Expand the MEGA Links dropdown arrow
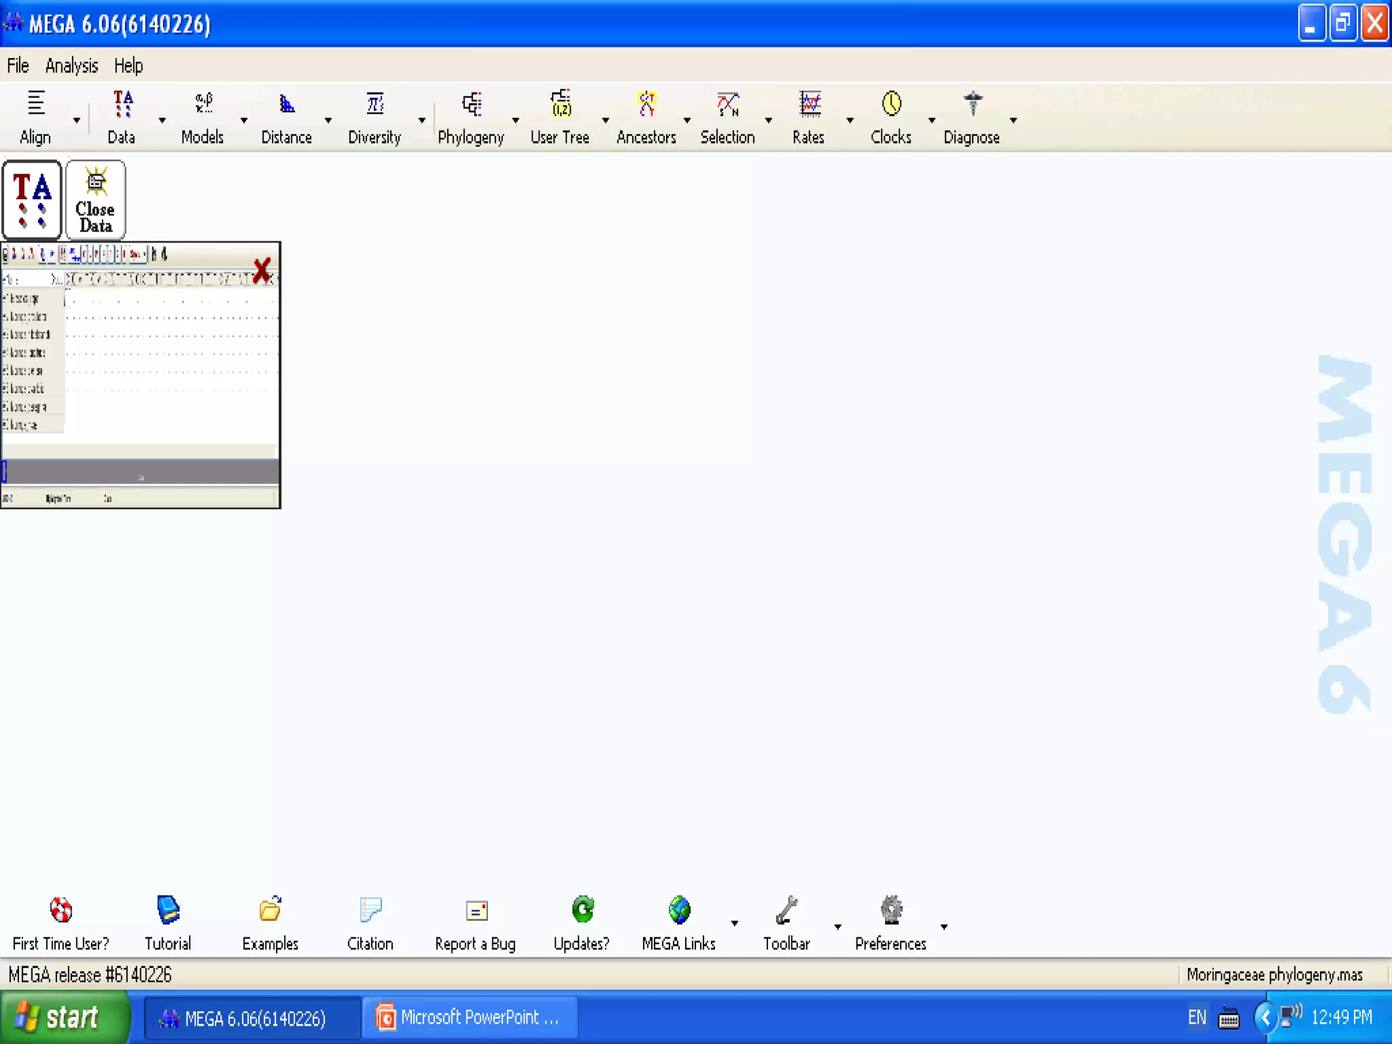This screenshot has width=1392, height=1044. (x=735, y=923)
